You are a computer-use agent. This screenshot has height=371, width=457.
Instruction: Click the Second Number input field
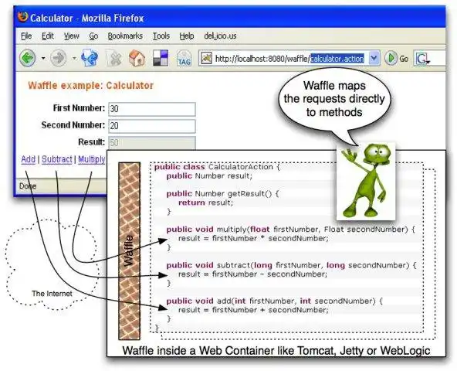[x=152, y=126]
